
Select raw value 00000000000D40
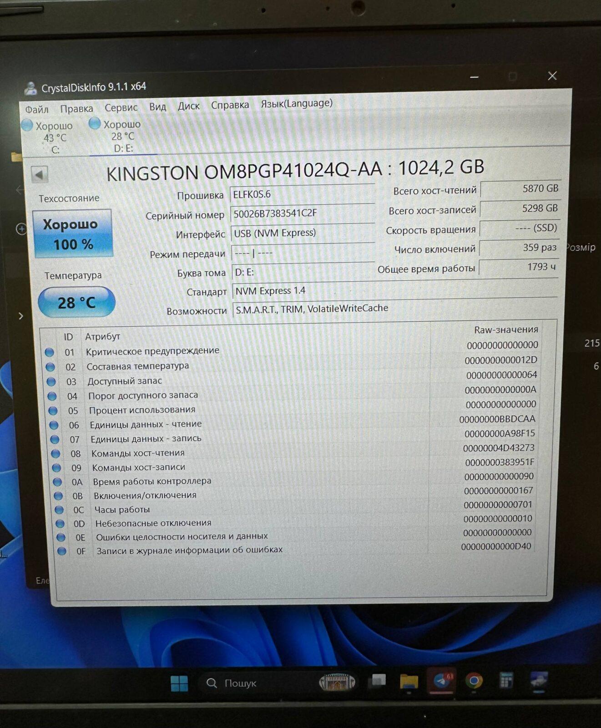coord(496,546)
